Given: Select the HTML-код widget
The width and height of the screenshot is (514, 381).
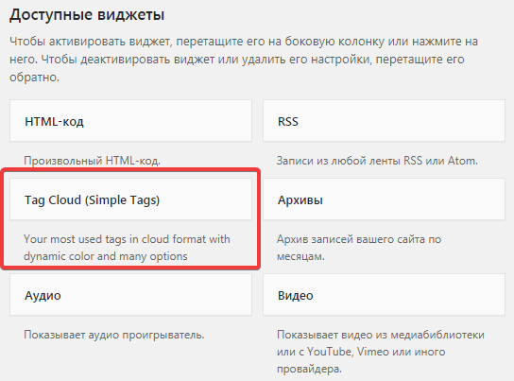Looking at the screenshot, I should tap(130, 121).
